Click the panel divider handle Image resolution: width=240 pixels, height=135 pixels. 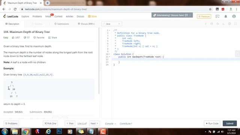coord(100,67)
